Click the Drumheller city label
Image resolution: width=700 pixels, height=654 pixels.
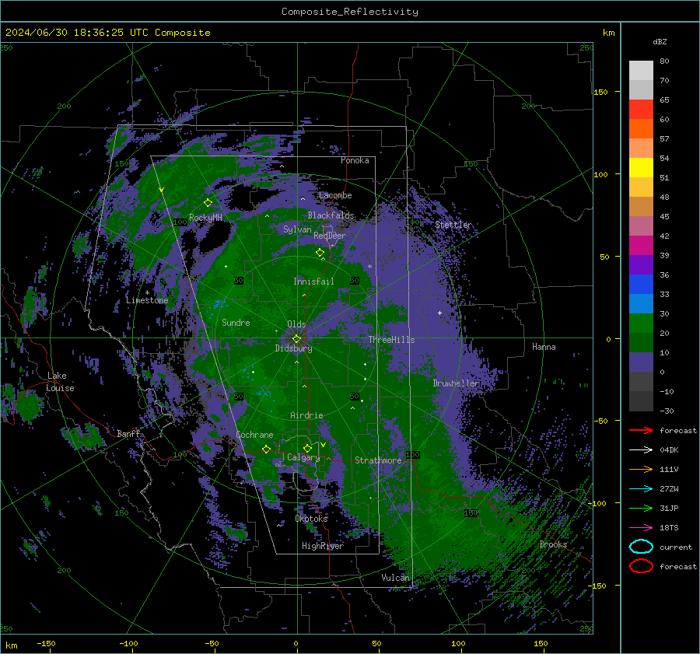coord(456,383)
